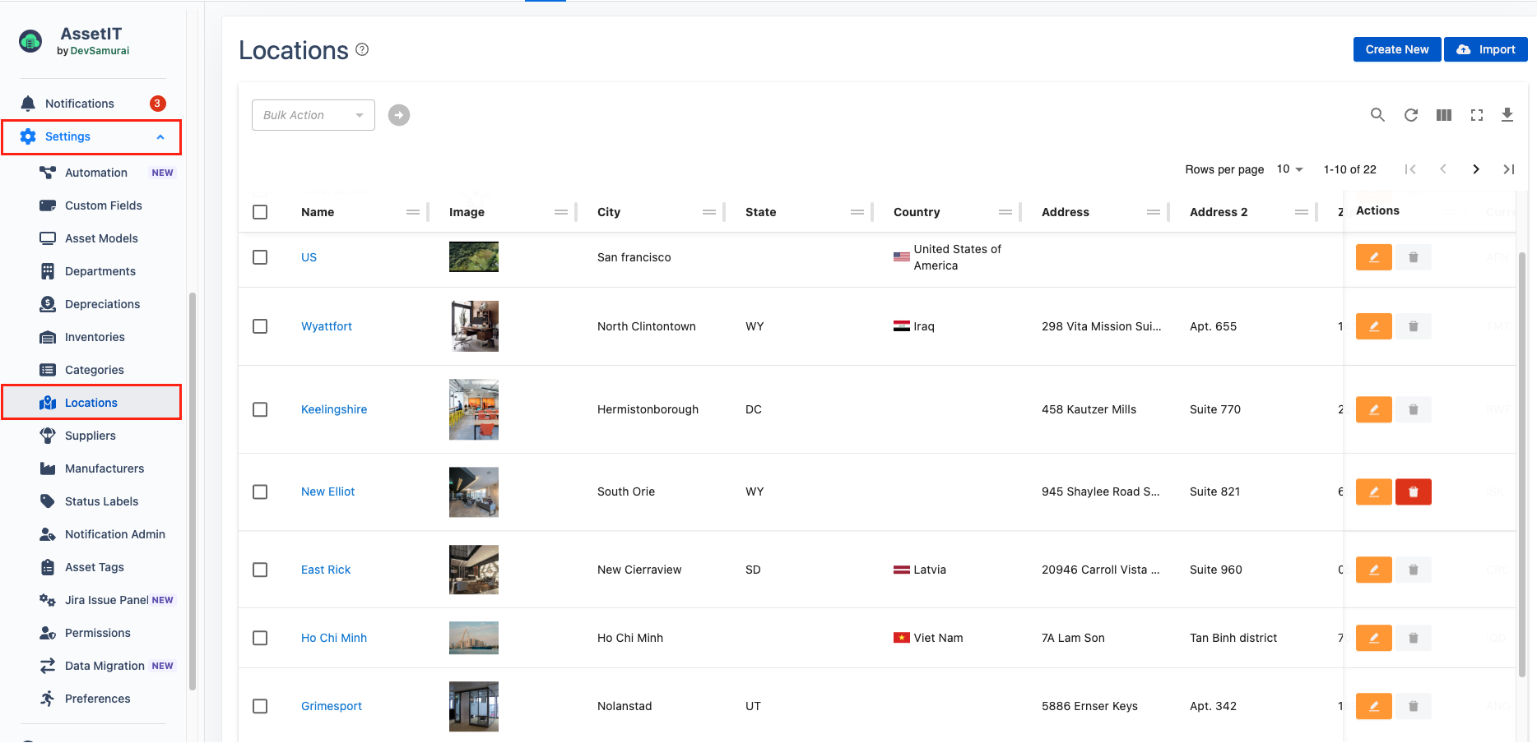
Task: Refresh the locations table
Action: tap(1410, 115)
